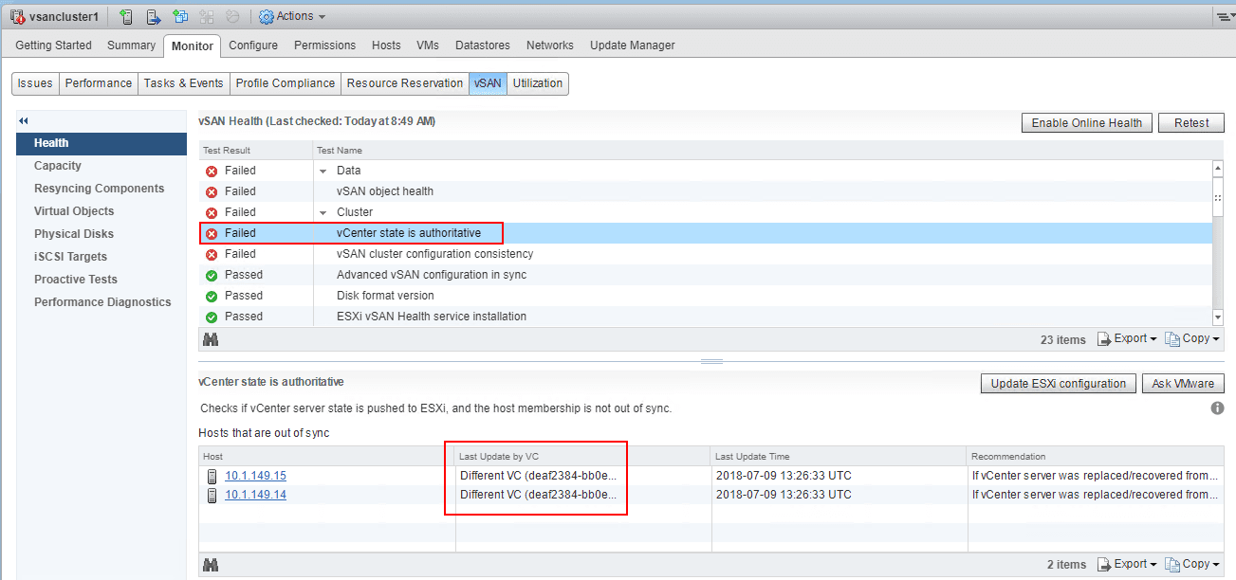The height and width of the screenshot is (580, 1236).
Task: Click the scroll down arrow of the tests list
Action: 1218,318
